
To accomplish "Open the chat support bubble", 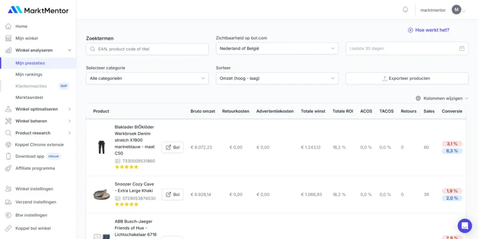I will coord(464,226).
